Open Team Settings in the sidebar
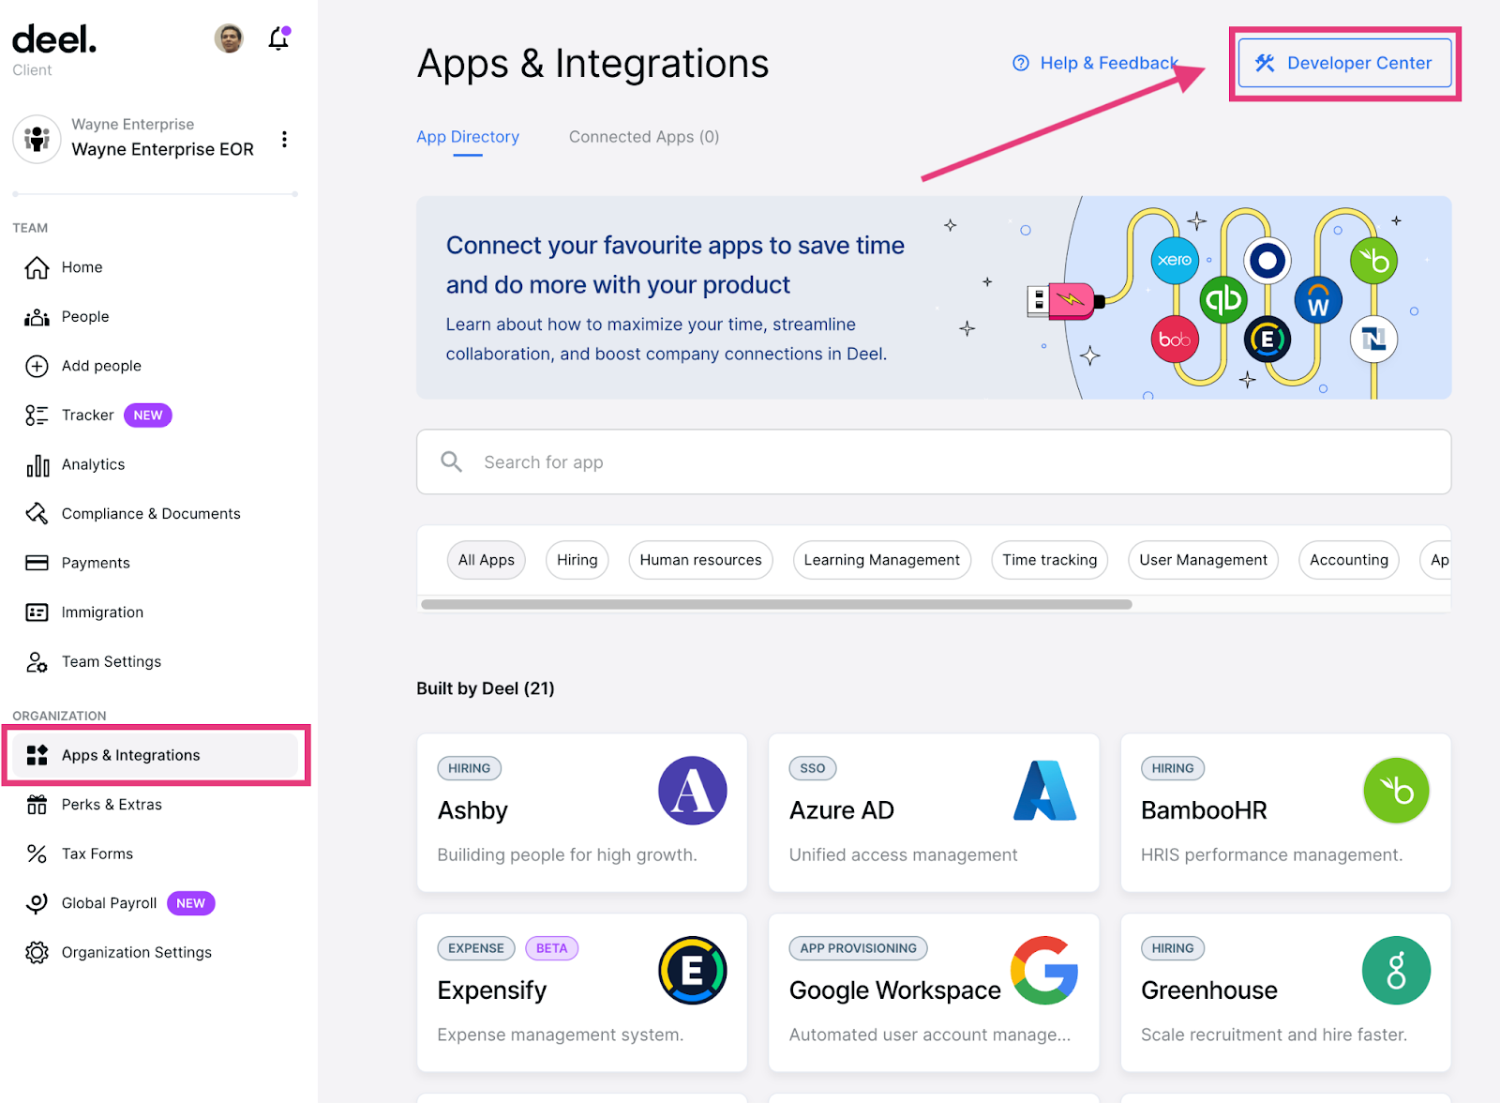Screen dimensions: 1500x1103 click(x=112, y=662)
